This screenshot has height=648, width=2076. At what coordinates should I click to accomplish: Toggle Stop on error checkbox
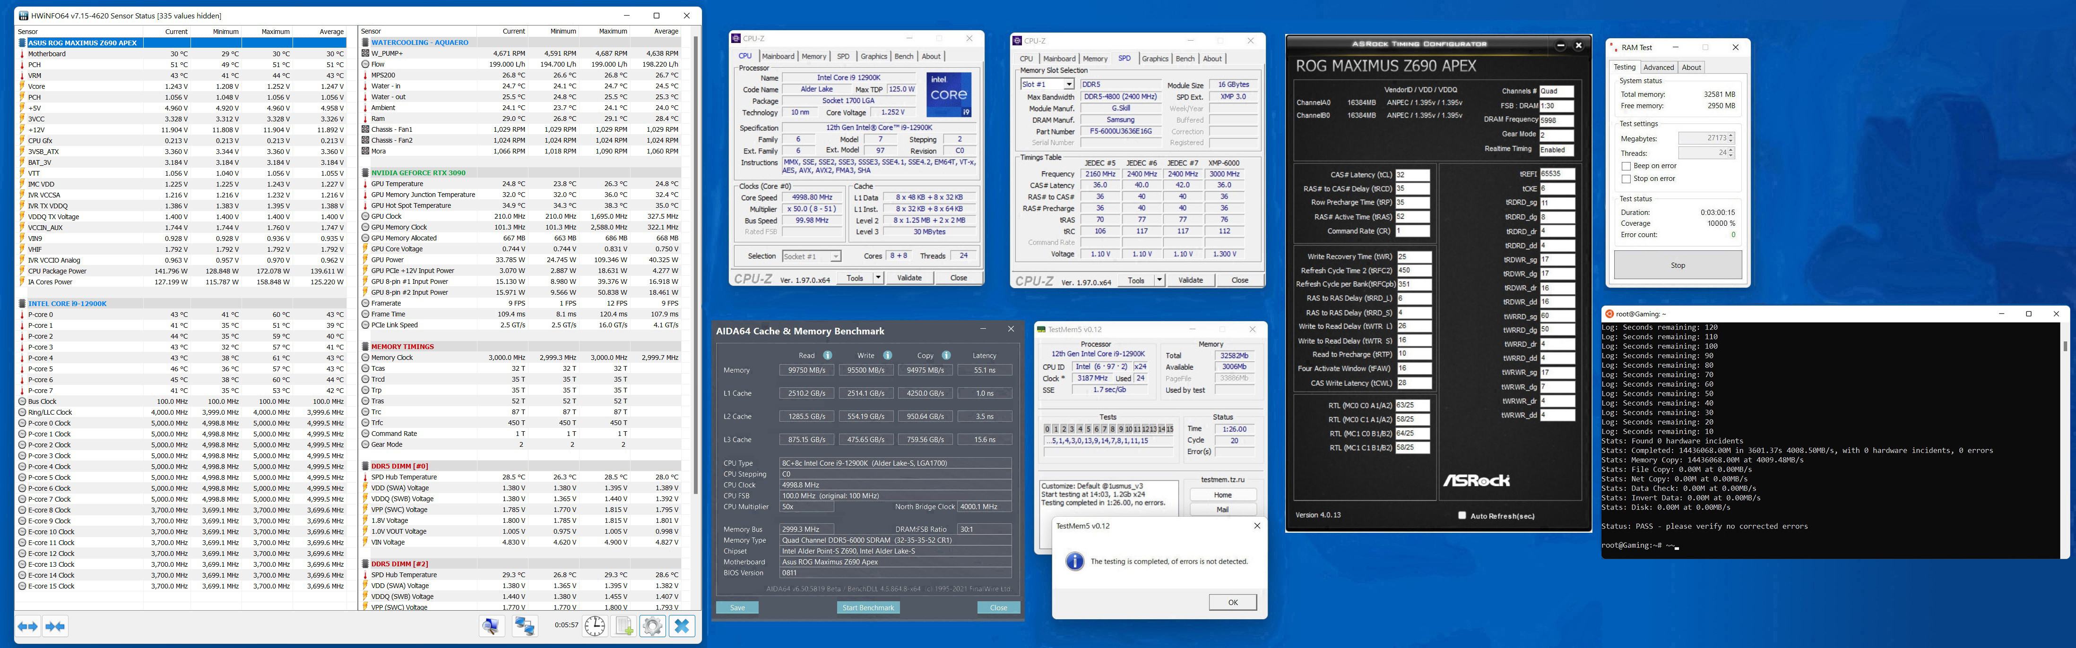click(1626, 179)
